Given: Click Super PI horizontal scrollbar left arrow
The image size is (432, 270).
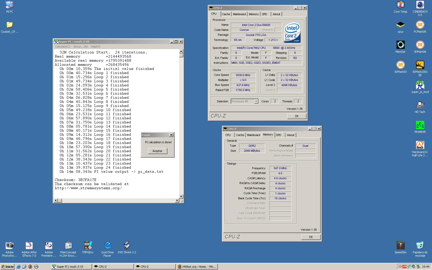Looking at the screenshot, I should [x=56, y=200].
